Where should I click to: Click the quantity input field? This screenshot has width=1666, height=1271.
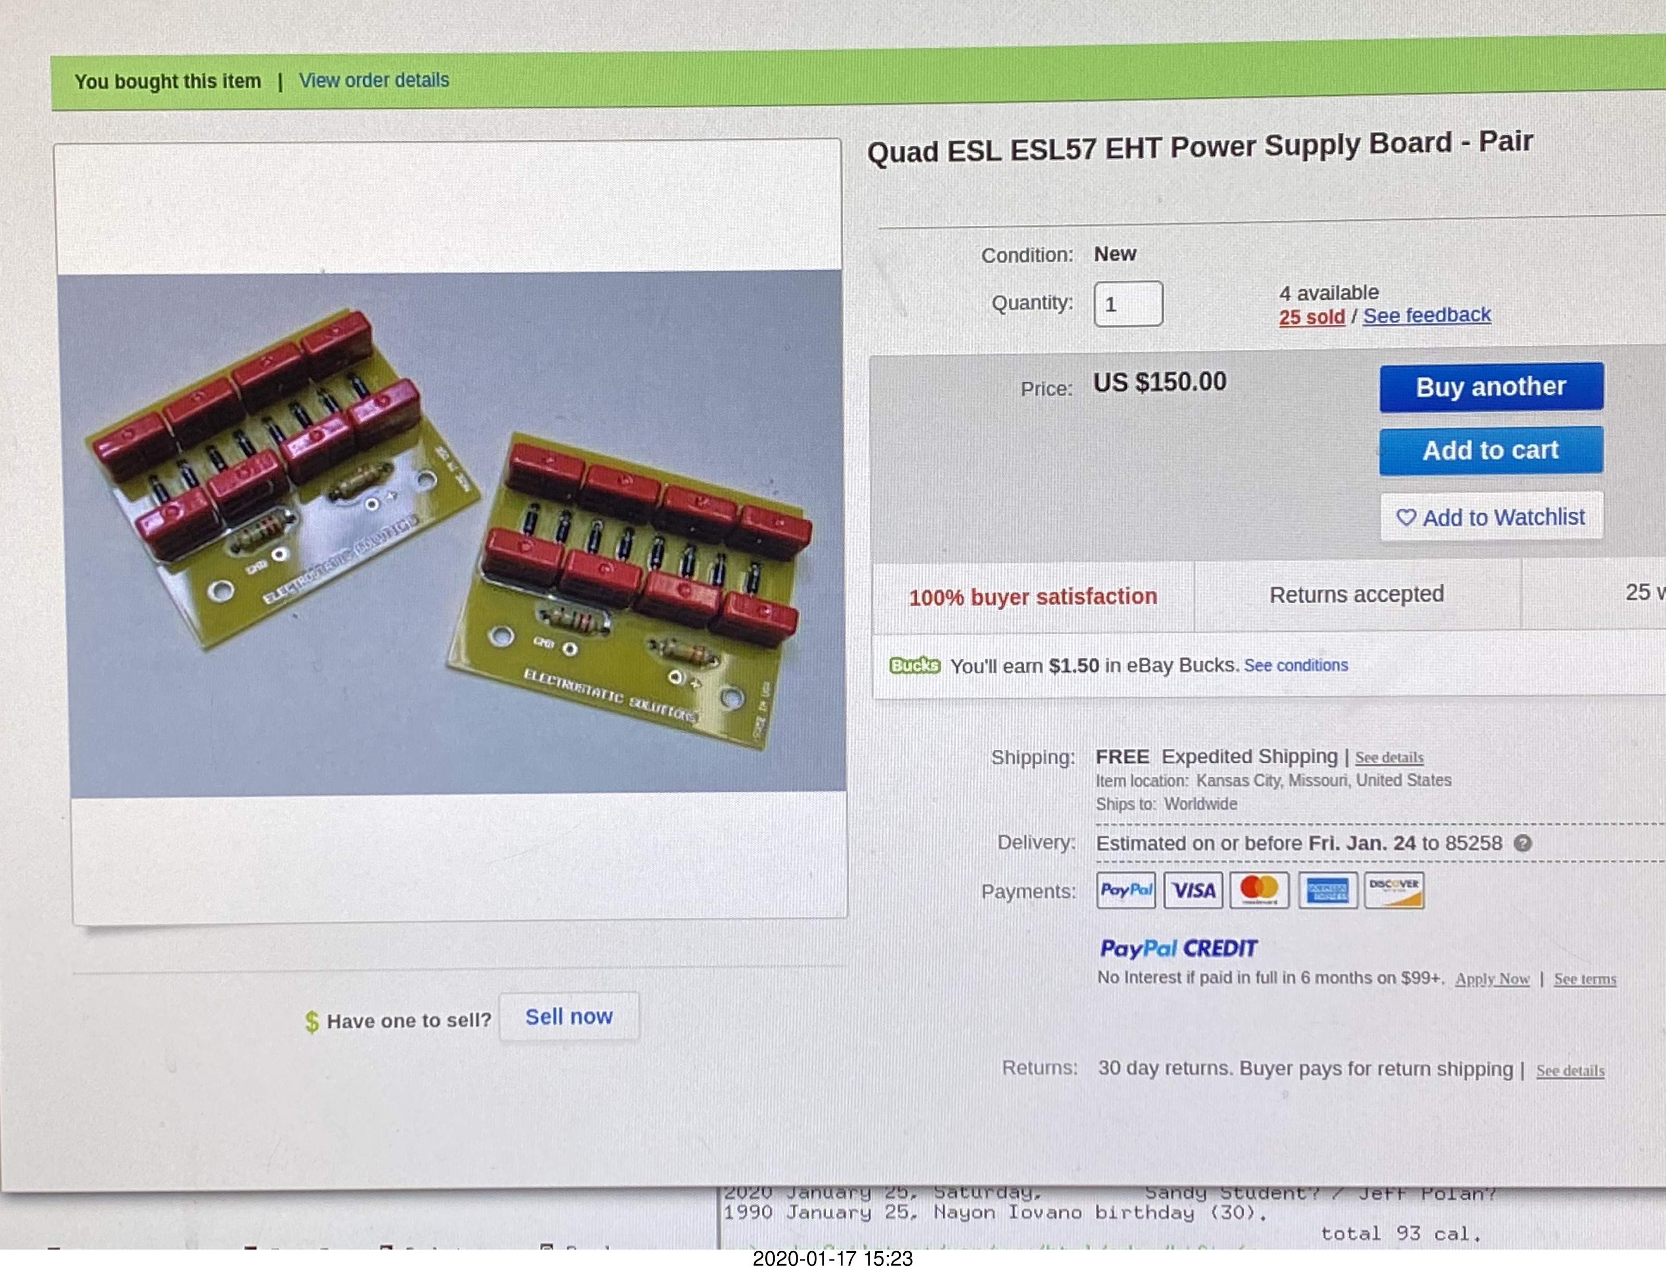click(1128, 304)
